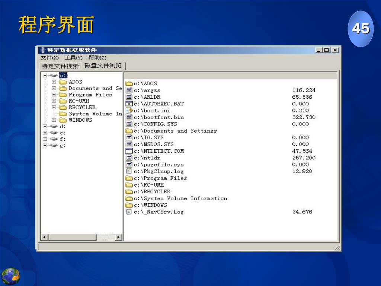Click the g: drive icon
Image resolution: width=381 pixels, height=286 pixels.
pyautogui.click(x=54, y=146)
